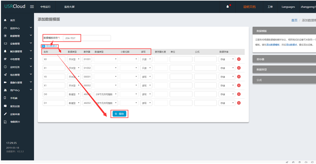This screenshot has width=316, height=164.
Task: Click the 摄像头管理 camera icon
Action: pos(5,83)
